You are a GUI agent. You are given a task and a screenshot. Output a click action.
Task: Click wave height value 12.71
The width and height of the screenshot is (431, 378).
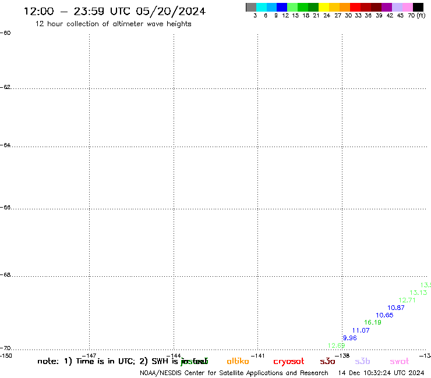(407, 300)
